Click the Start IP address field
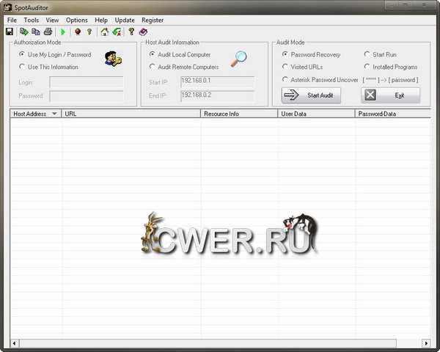 click(x=217, y=81)
